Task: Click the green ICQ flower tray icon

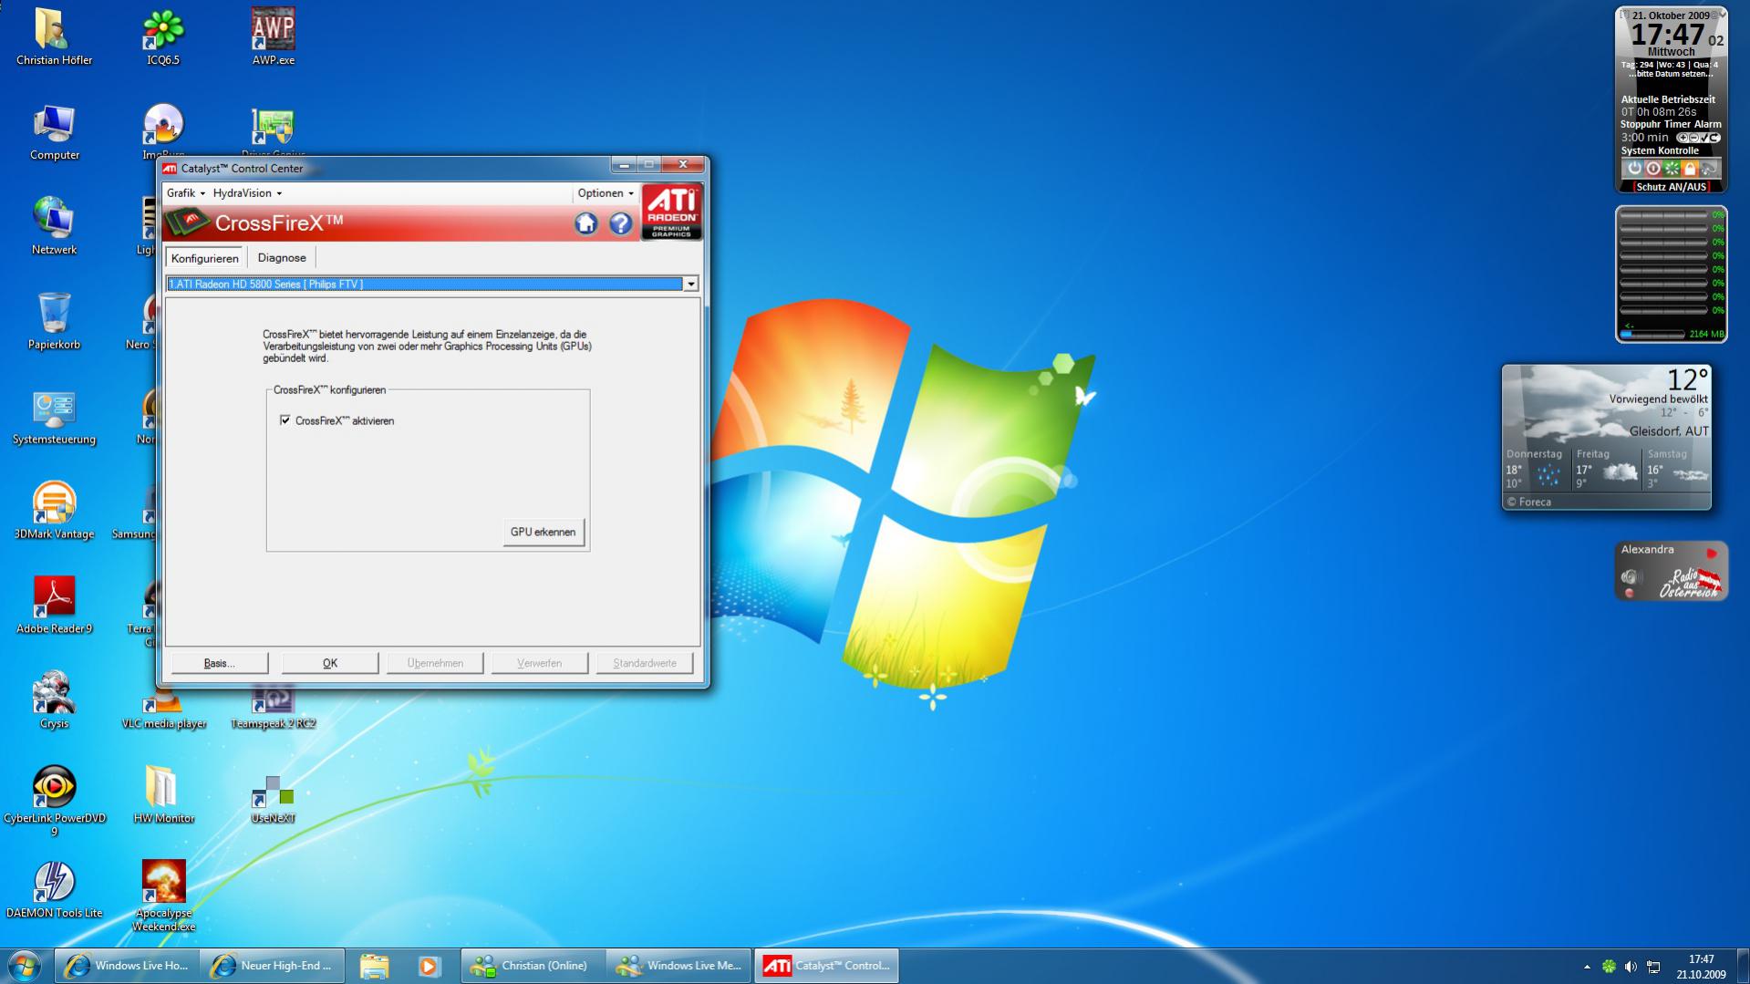Action: [1609, 967]
